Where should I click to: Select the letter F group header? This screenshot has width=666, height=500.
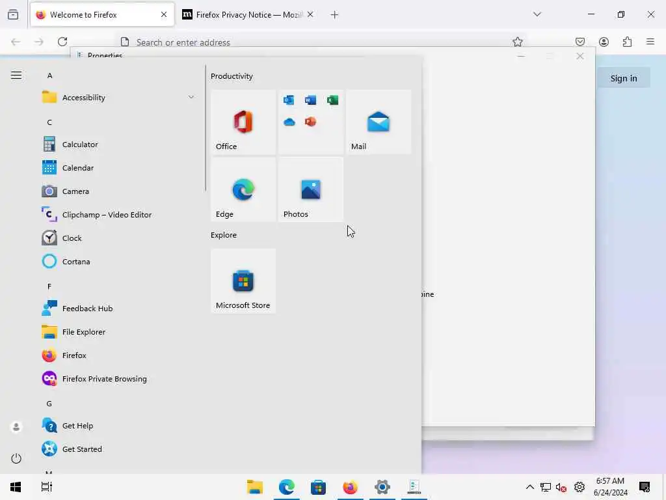pos(49,286)
